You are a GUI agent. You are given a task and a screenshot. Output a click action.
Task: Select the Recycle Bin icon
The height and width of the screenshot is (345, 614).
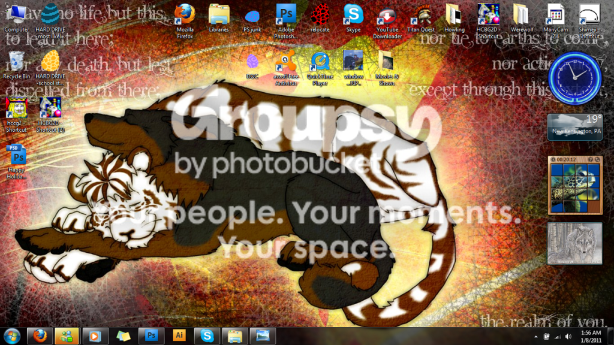[16, 65]
